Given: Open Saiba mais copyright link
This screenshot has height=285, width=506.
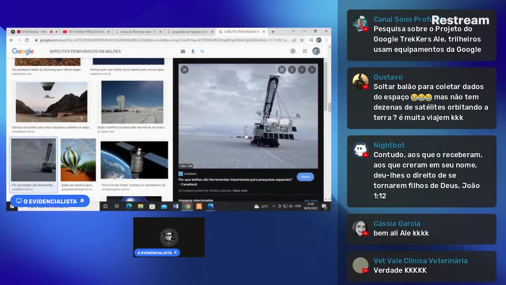Looking at the screenshot, I should click(240, 191).
